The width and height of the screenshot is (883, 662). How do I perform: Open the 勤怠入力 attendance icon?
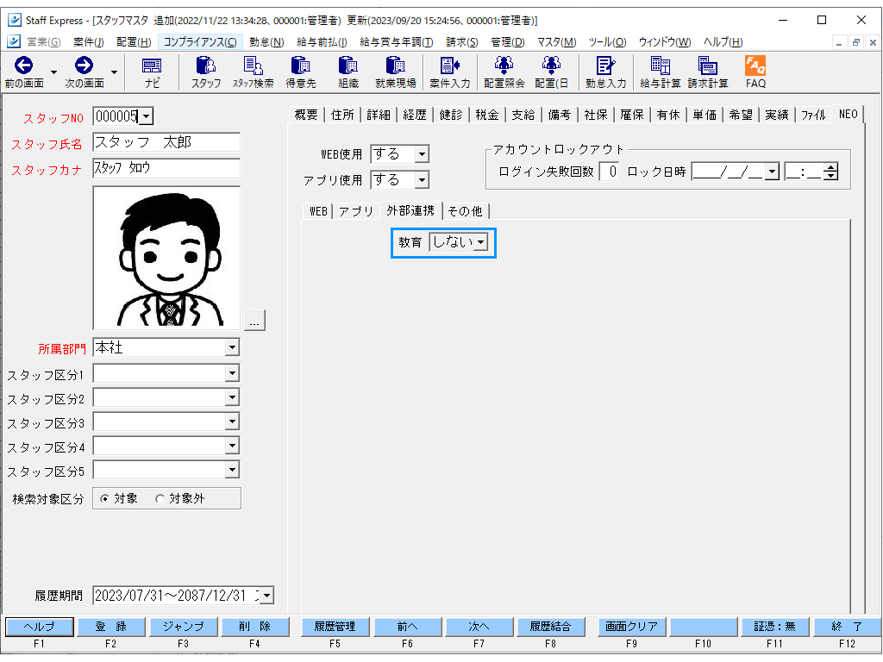[x=605, y=72]
